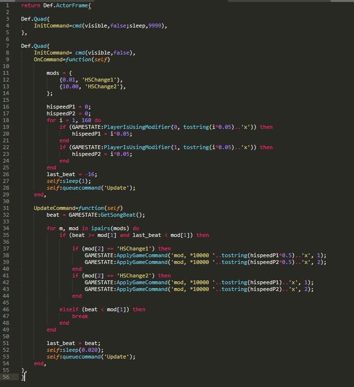
Task: Click 'UpdateCommand' on line 31
Action: (x=54, y=208)
